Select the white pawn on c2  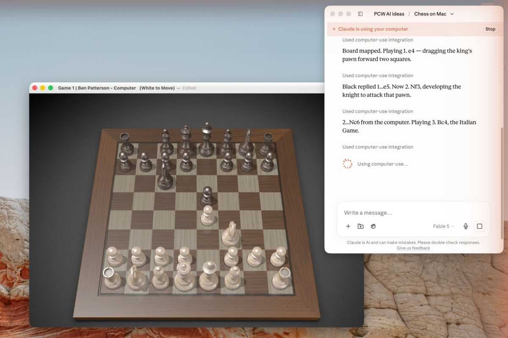tap(160, 256)
